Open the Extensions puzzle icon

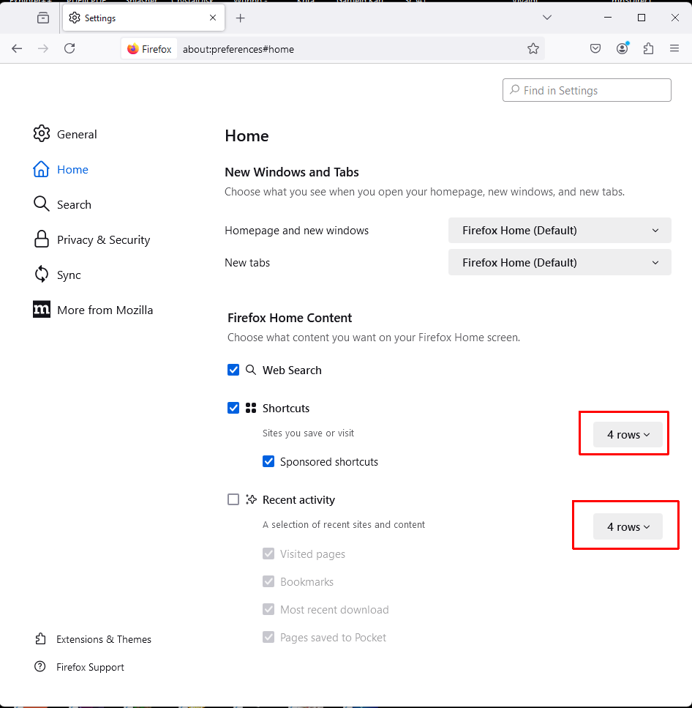[648, 49]
